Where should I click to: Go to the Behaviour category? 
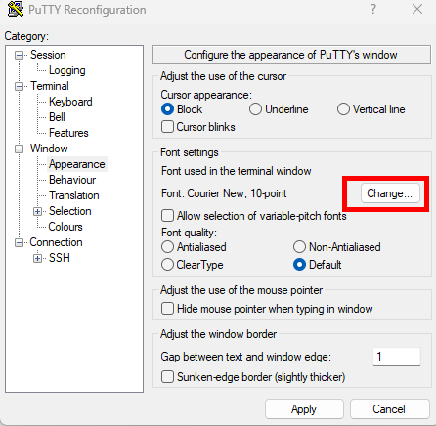click(72, 180)
